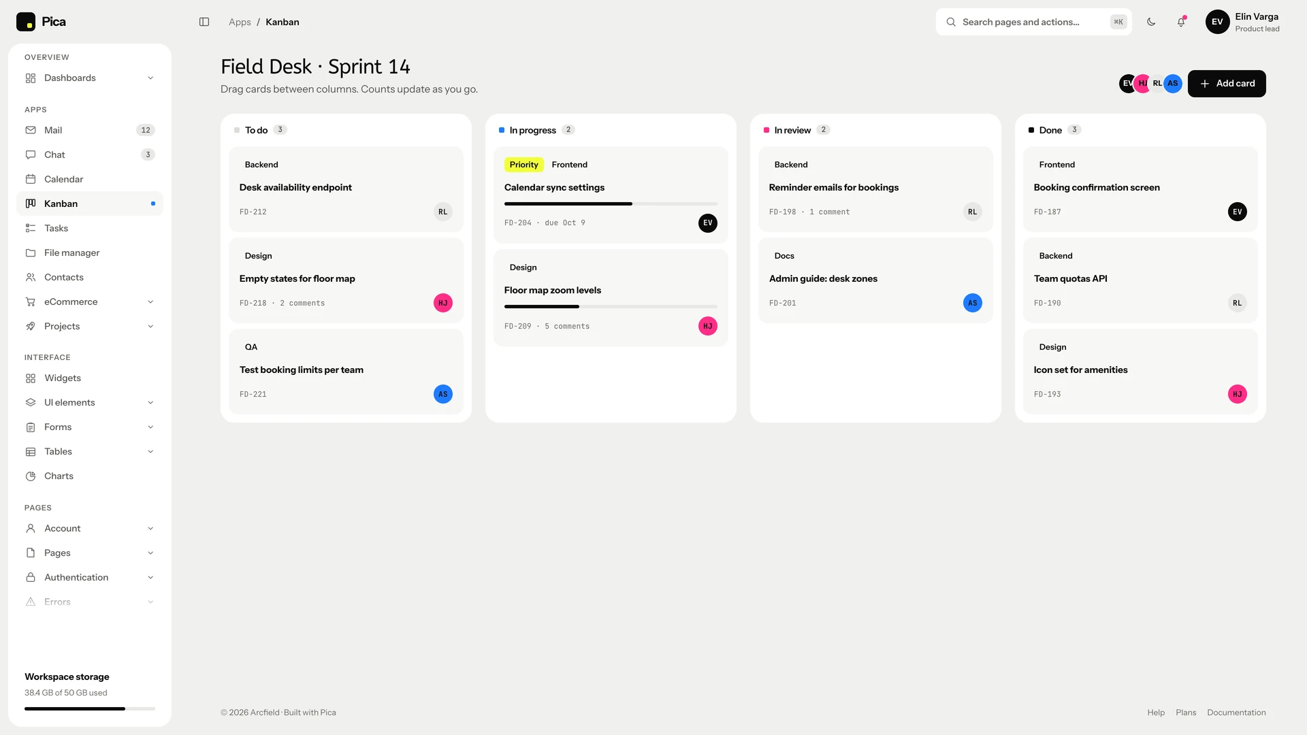
Task: Click RL avatar on Desk availability endpoint card
Action: [443, 212]
